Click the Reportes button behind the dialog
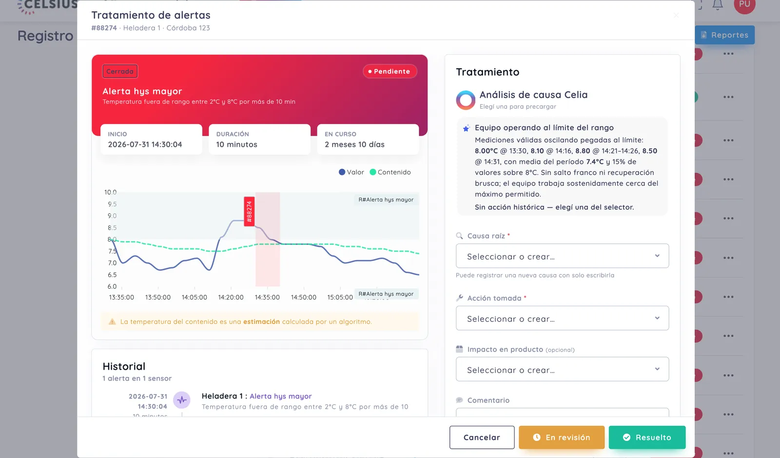Screen dimensions: 780x458 pos(724,35)
